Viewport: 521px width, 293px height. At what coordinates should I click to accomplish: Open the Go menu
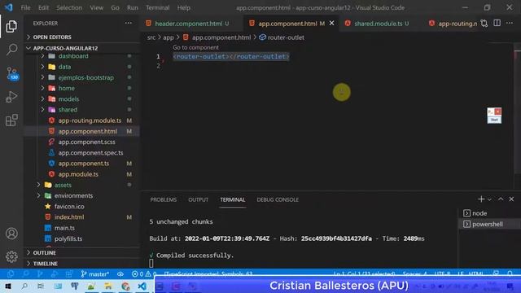tap(115, 7)
